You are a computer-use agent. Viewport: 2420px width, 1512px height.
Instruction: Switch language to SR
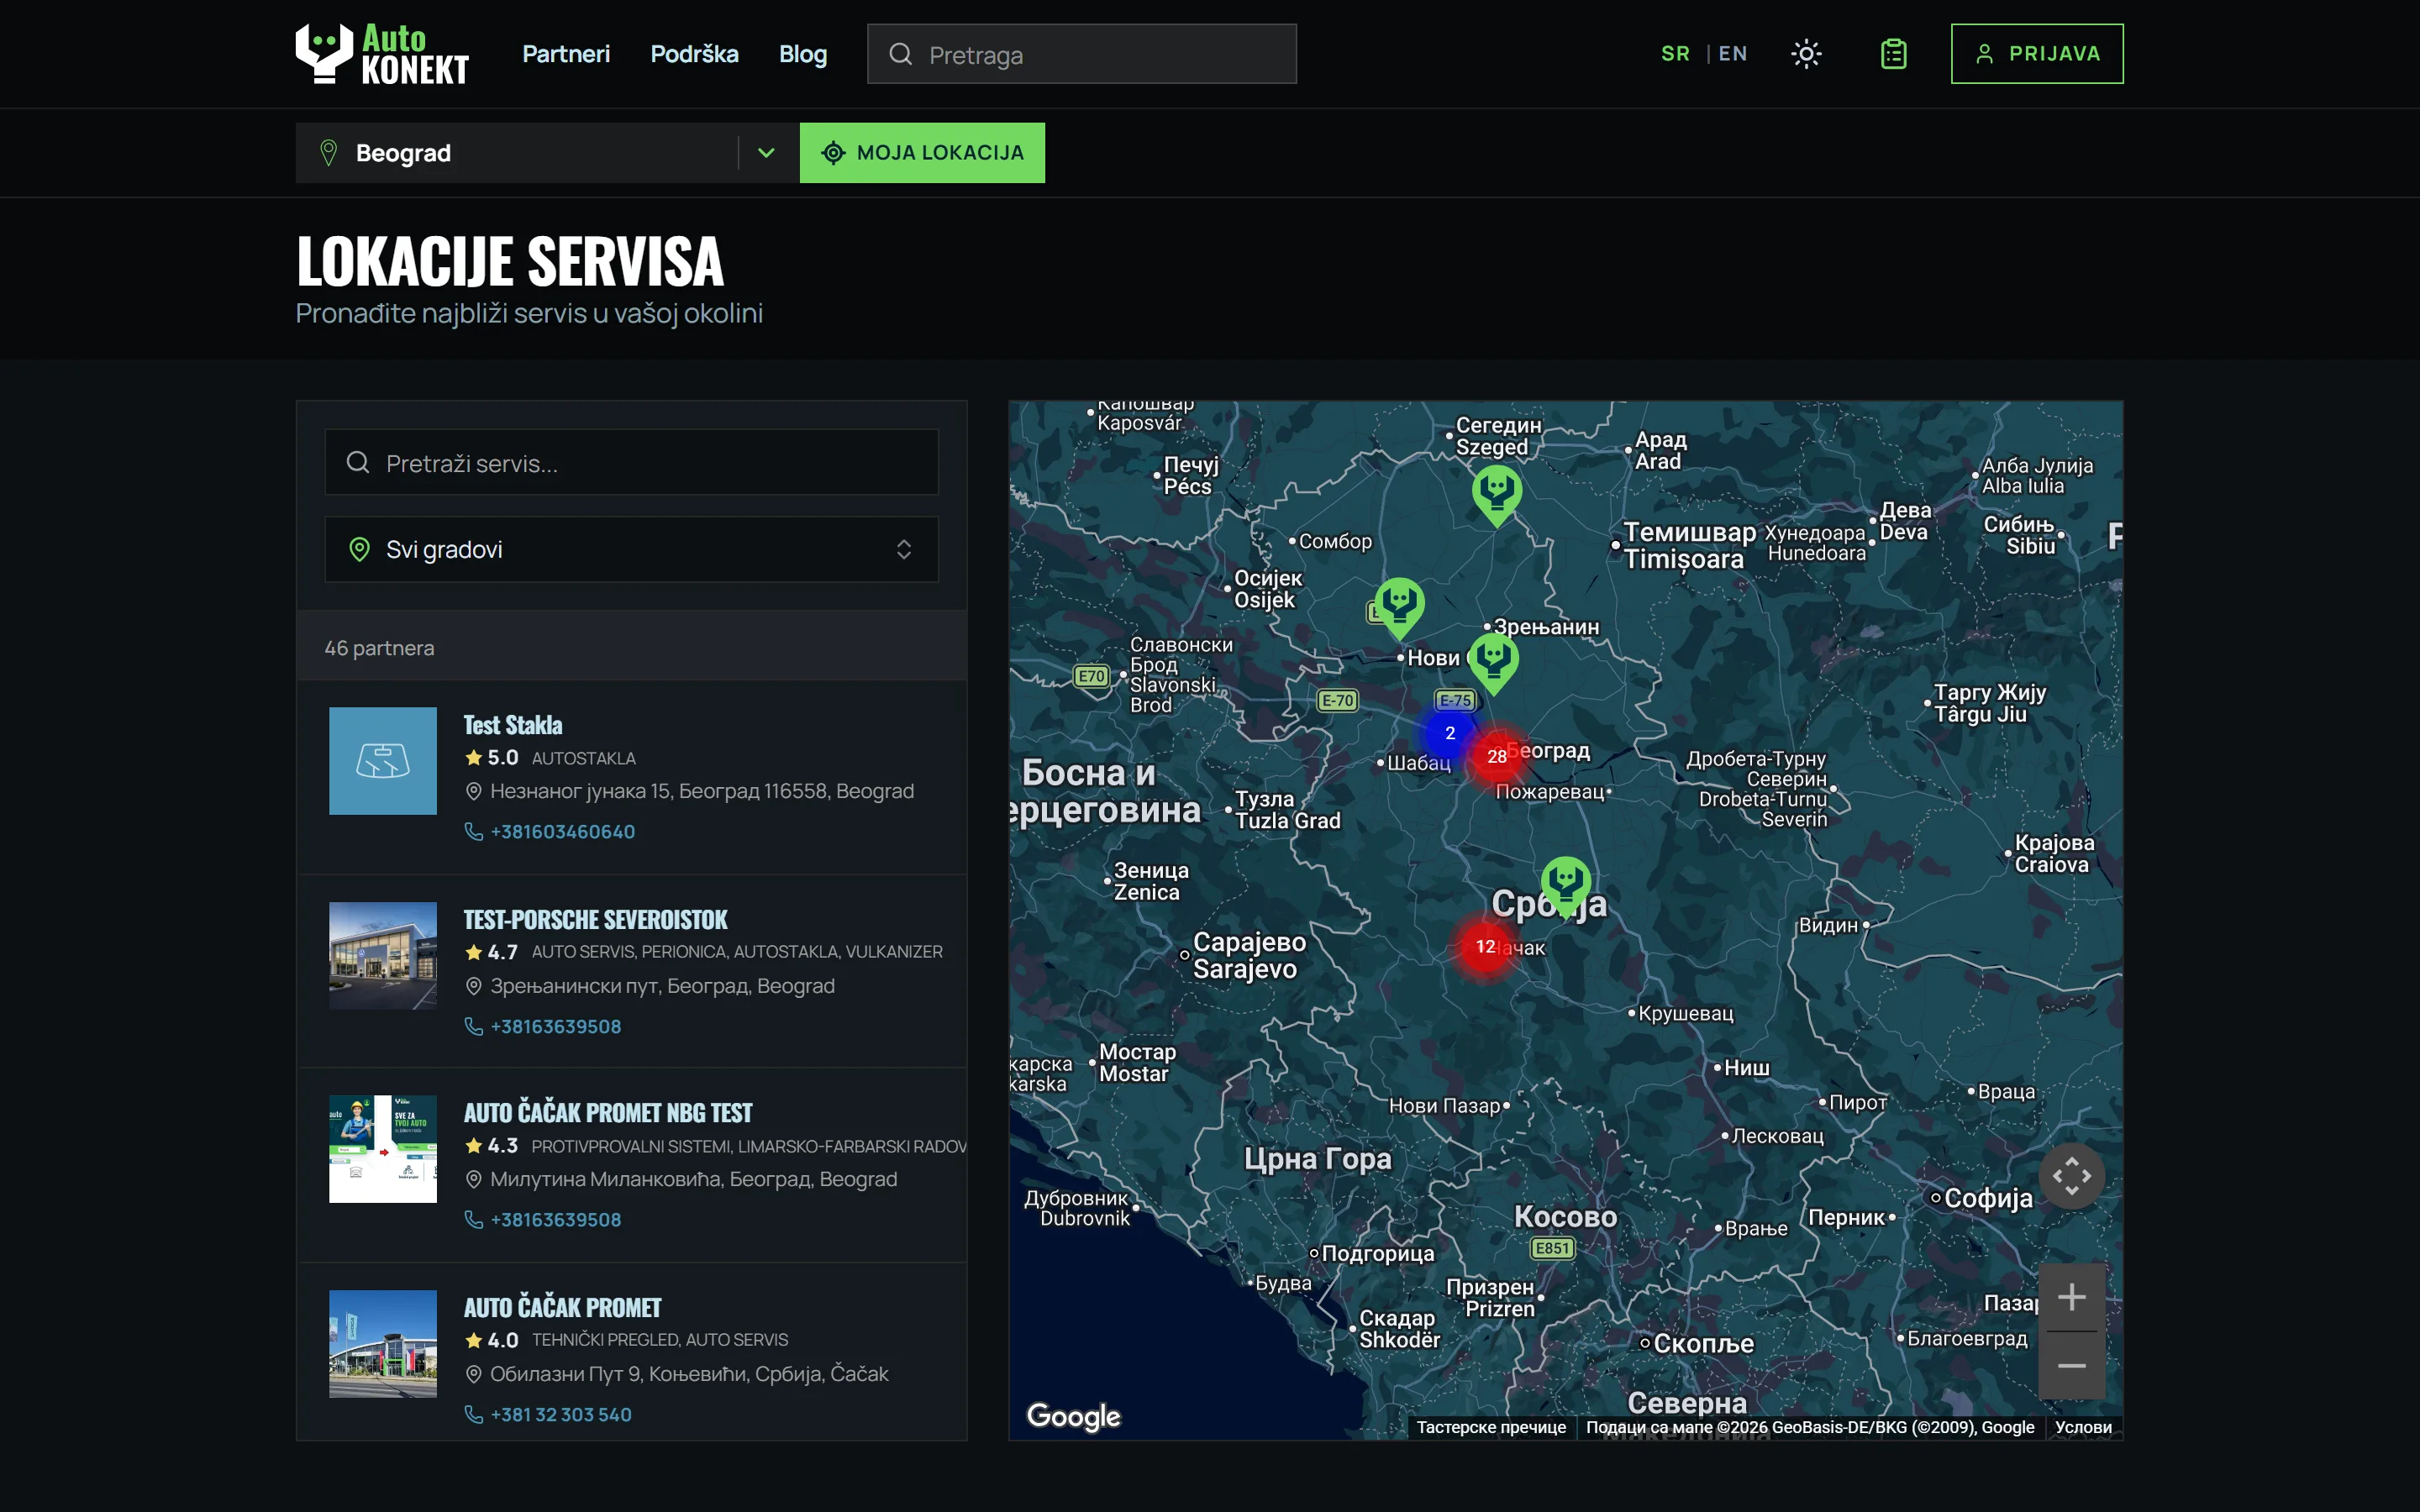point(1675,54)
